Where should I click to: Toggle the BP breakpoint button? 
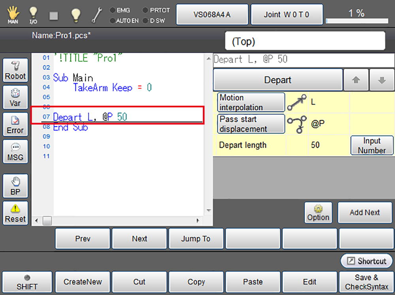[15, 186]
